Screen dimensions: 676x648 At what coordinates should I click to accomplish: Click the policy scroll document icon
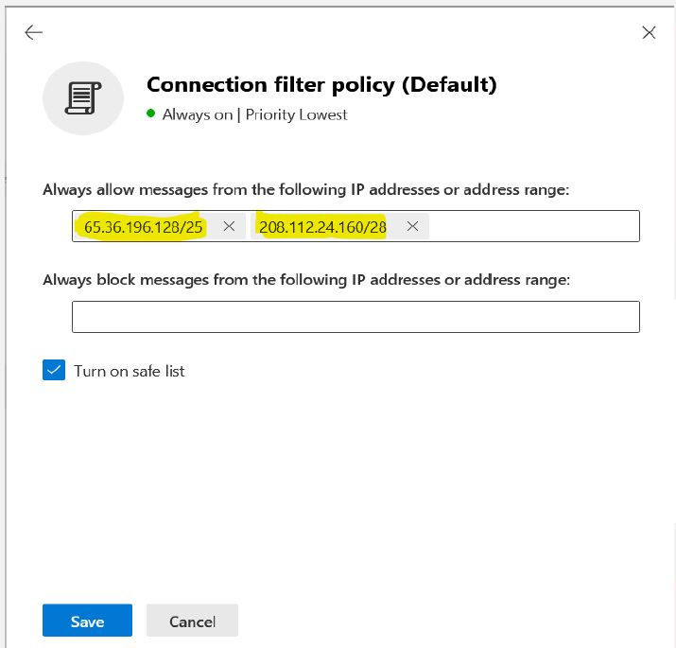click(x=83, y=98)
